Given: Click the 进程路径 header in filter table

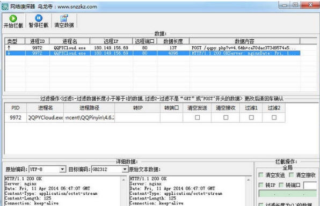Looking at the screenshot, I should pos(89,108).
